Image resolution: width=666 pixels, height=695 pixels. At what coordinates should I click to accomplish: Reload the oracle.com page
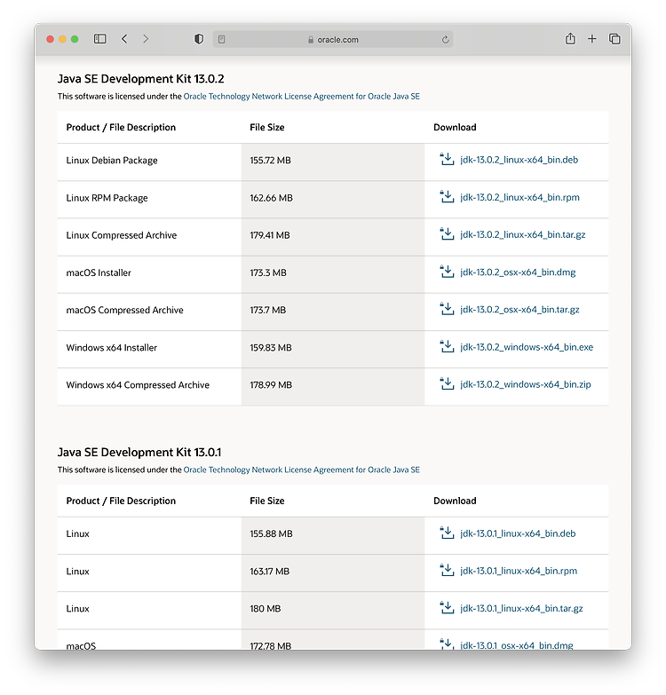click(x=445, y=39)
